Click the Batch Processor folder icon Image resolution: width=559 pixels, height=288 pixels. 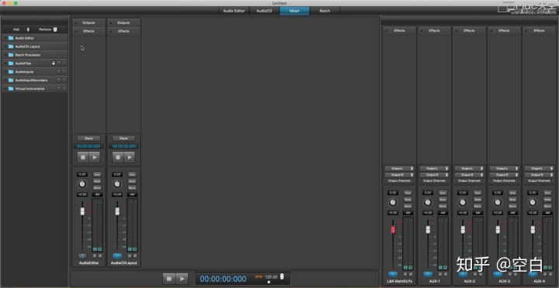[11, 55]
